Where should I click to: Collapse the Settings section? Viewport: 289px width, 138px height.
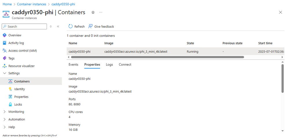pos(4,73)
